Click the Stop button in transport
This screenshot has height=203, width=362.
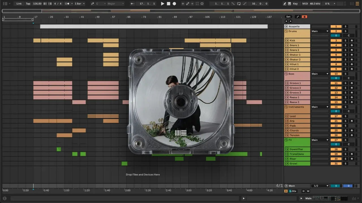(x=169, y=4)
